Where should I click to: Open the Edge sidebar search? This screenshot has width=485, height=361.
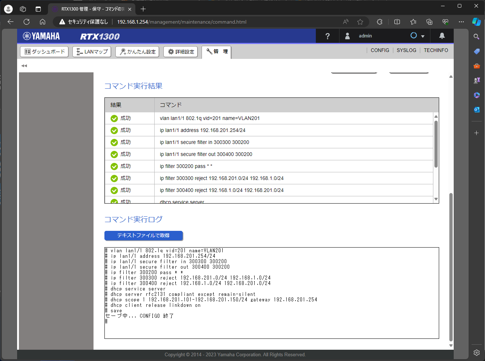click(477, 36)
